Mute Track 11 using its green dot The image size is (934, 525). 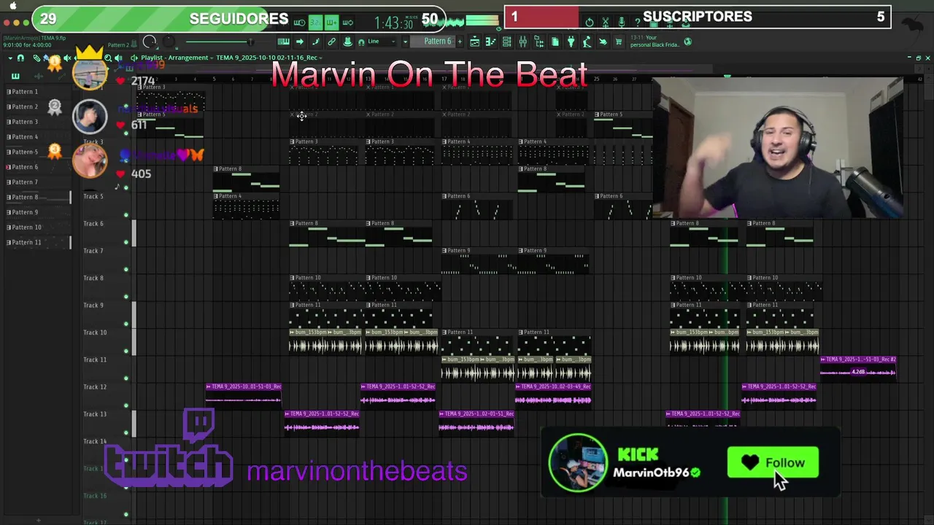(126, 378)
